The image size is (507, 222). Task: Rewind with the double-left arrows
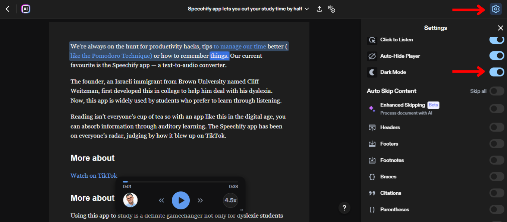(161, 200)
